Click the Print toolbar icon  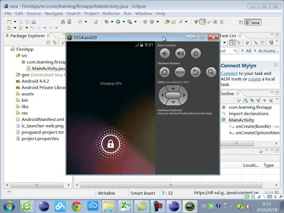(x=34, y=22)
